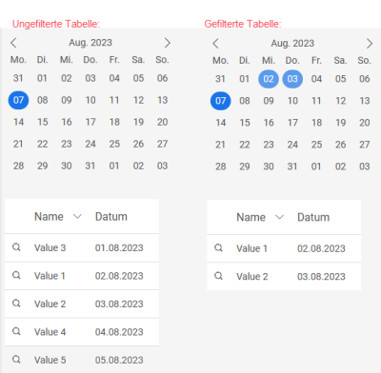Click Datum column header in unfiltered table

point(111,217)
